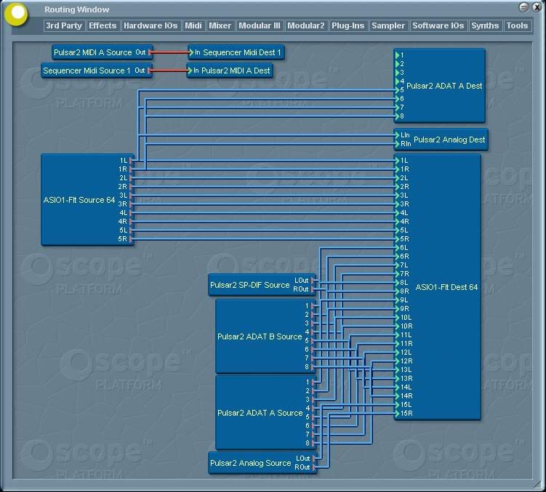Image resolution: width=546 pixels, height=492 pixels.
Task: Click output port 8 on Pulsar2 ADAT A Source
Action: [313, 443]
